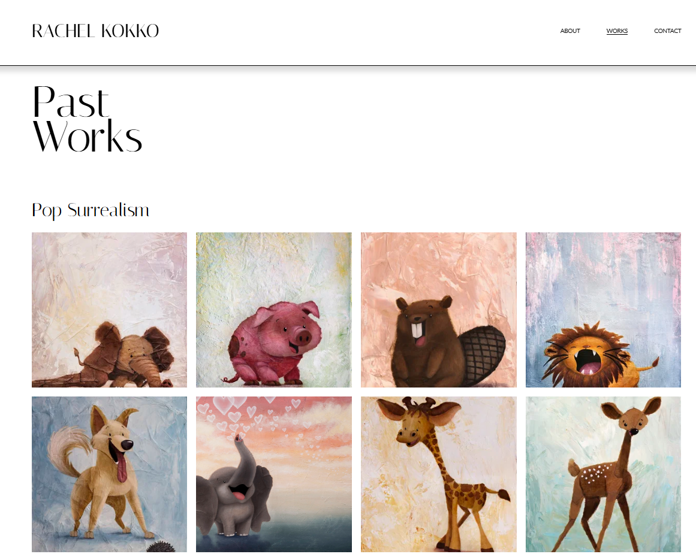View the brown beaver painting
The width and height of the screenshot is (696, 557).
(439, 310)
